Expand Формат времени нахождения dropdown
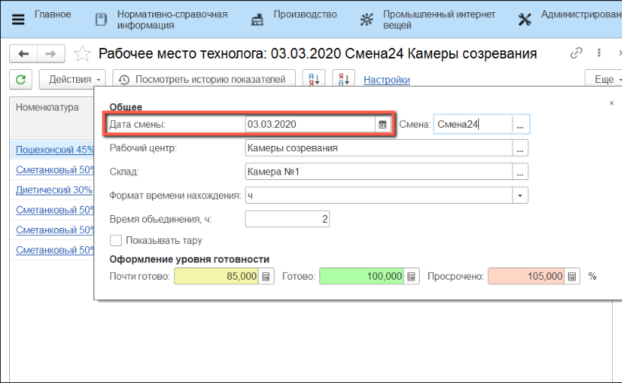Screen dimensions: 622x383 point(520,195)
